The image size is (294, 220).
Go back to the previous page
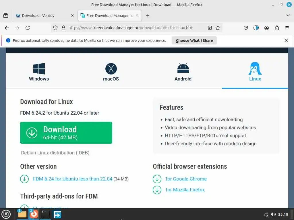(x=7, y=28)
